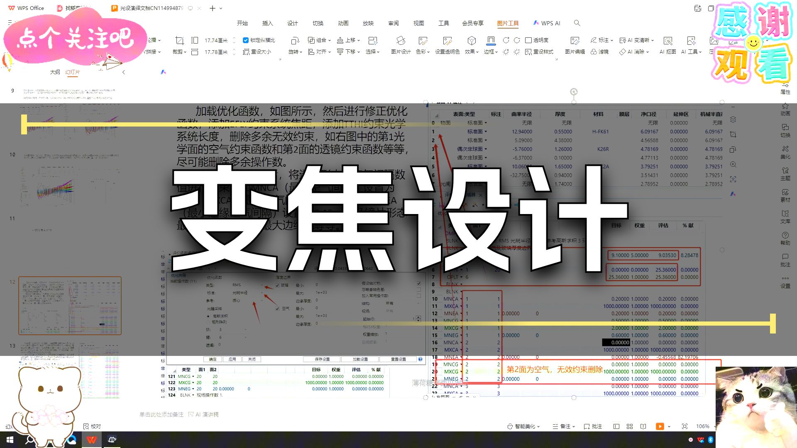Toggle the 锁定纵横比 checkbox
The height and width of the screenshot is (448, 797).
pos(246,40)
